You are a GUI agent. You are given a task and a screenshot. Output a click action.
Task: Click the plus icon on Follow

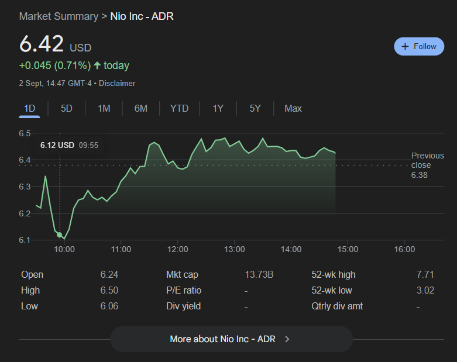point(405,47)
